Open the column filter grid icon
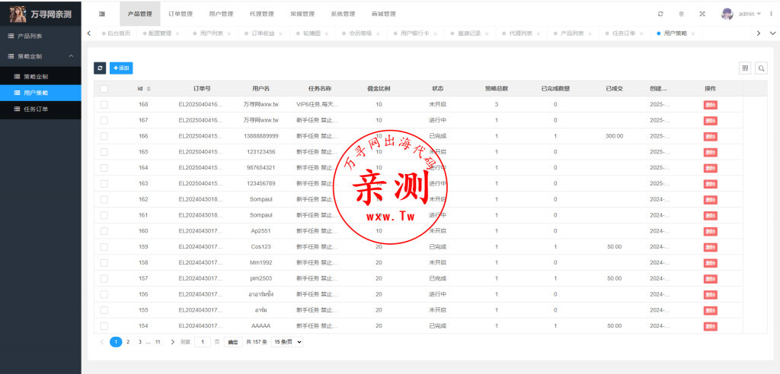780x374 pixels. click(x=745, y=68)
